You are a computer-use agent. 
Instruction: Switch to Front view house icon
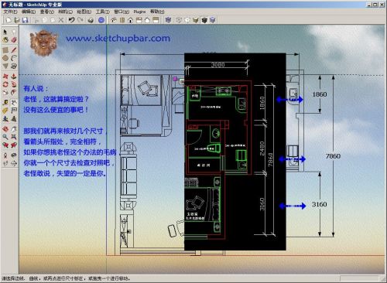point(130,20)
